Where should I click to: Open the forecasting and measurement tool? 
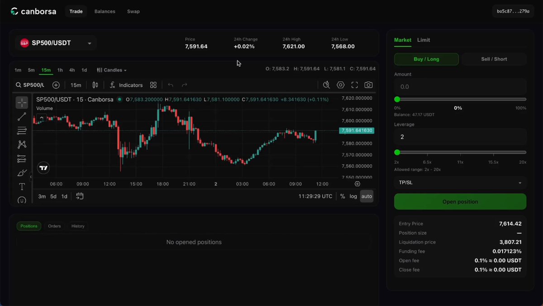click(22, 158)
